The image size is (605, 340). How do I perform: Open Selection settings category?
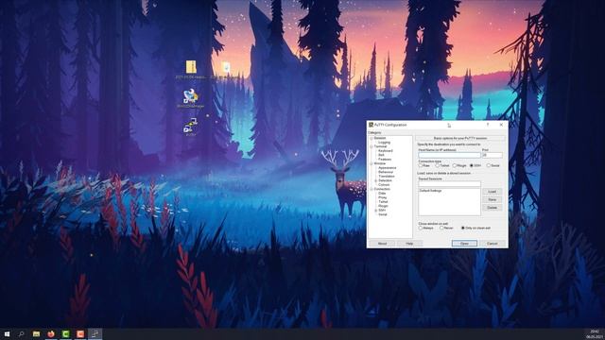tap(385, 180)
